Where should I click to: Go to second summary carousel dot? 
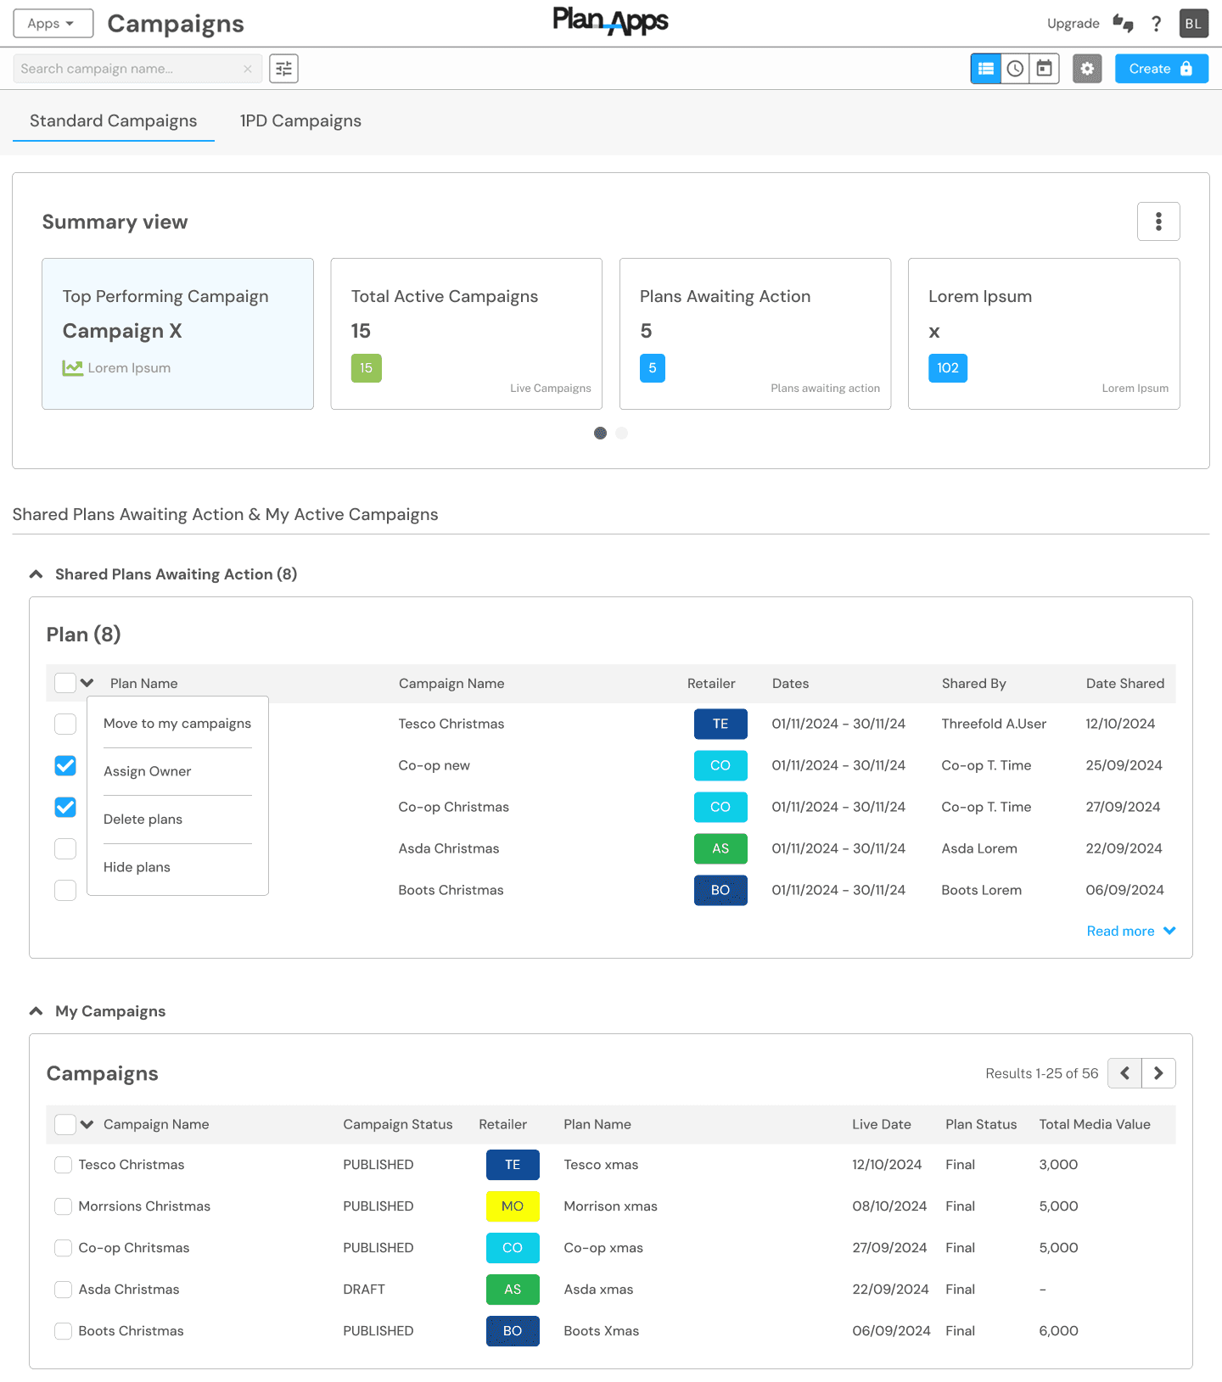click(622, 434)
